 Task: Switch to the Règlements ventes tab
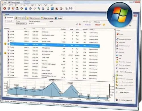33,18
